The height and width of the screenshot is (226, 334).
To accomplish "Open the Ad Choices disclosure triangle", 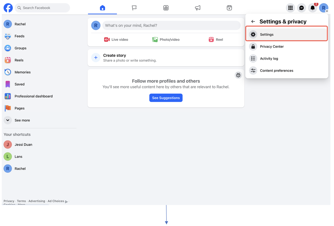I will pyautogui.click(x=66, y=201).
